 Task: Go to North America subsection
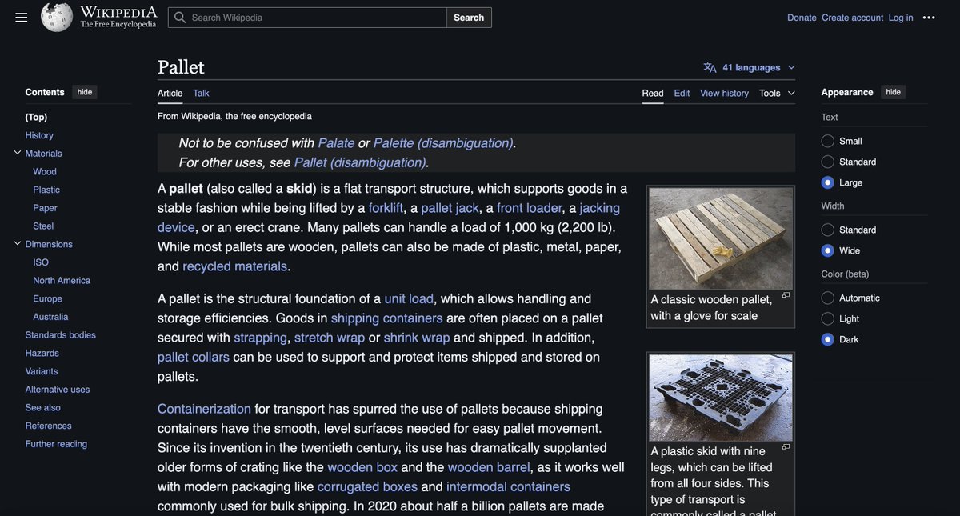point(62,281)
